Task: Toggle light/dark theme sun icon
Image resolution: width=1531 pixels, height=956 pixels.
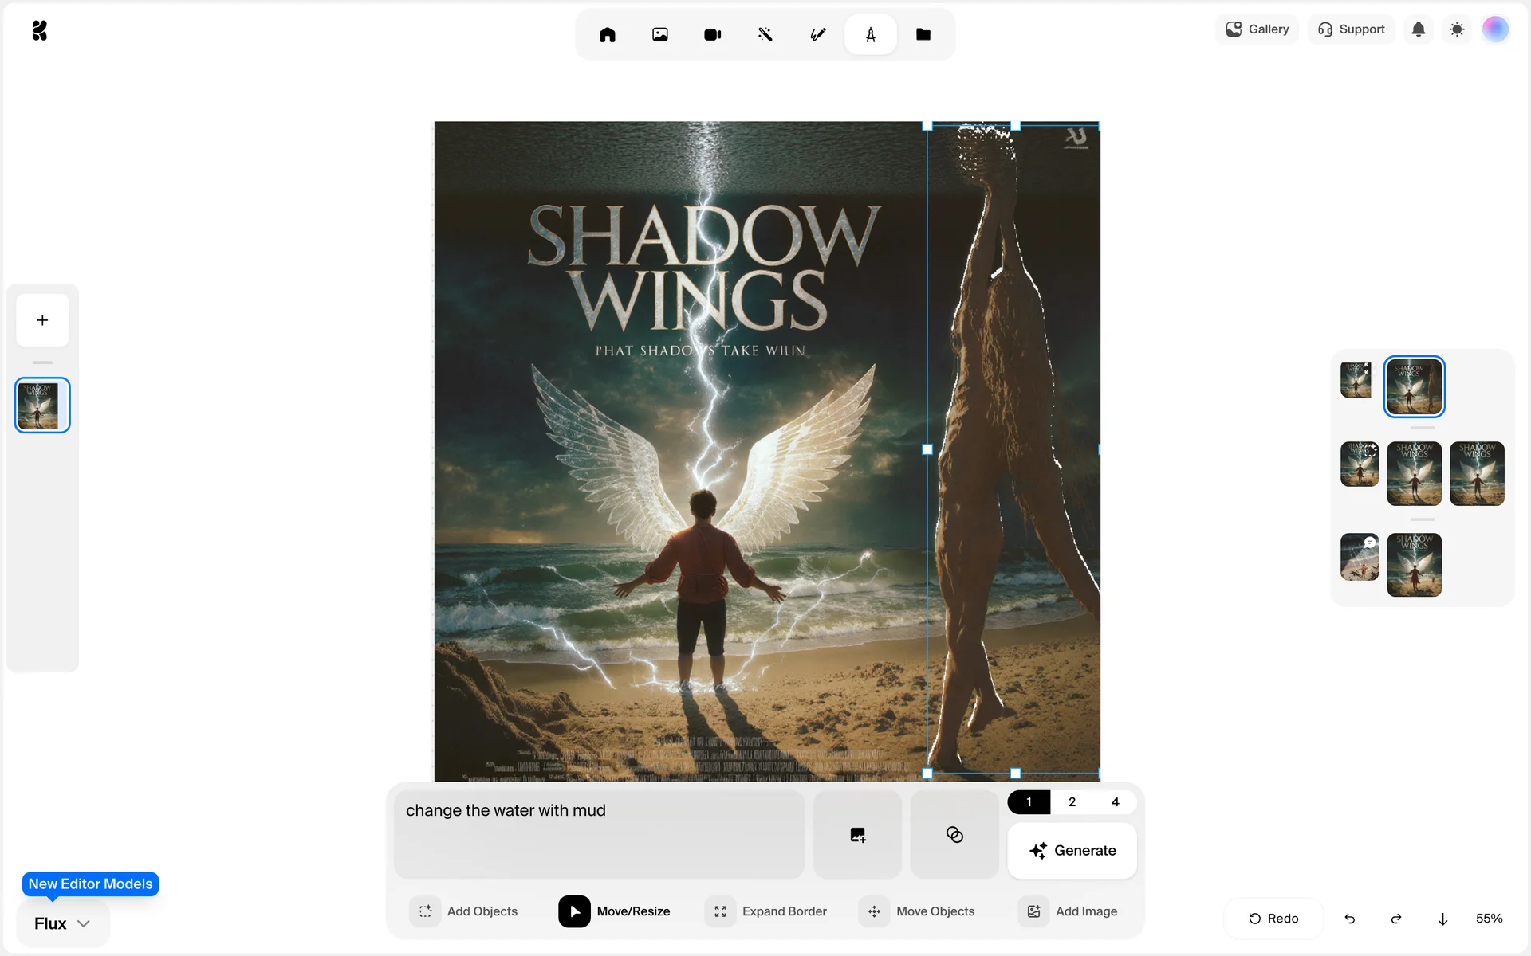Action: (x=1457, y=29)
